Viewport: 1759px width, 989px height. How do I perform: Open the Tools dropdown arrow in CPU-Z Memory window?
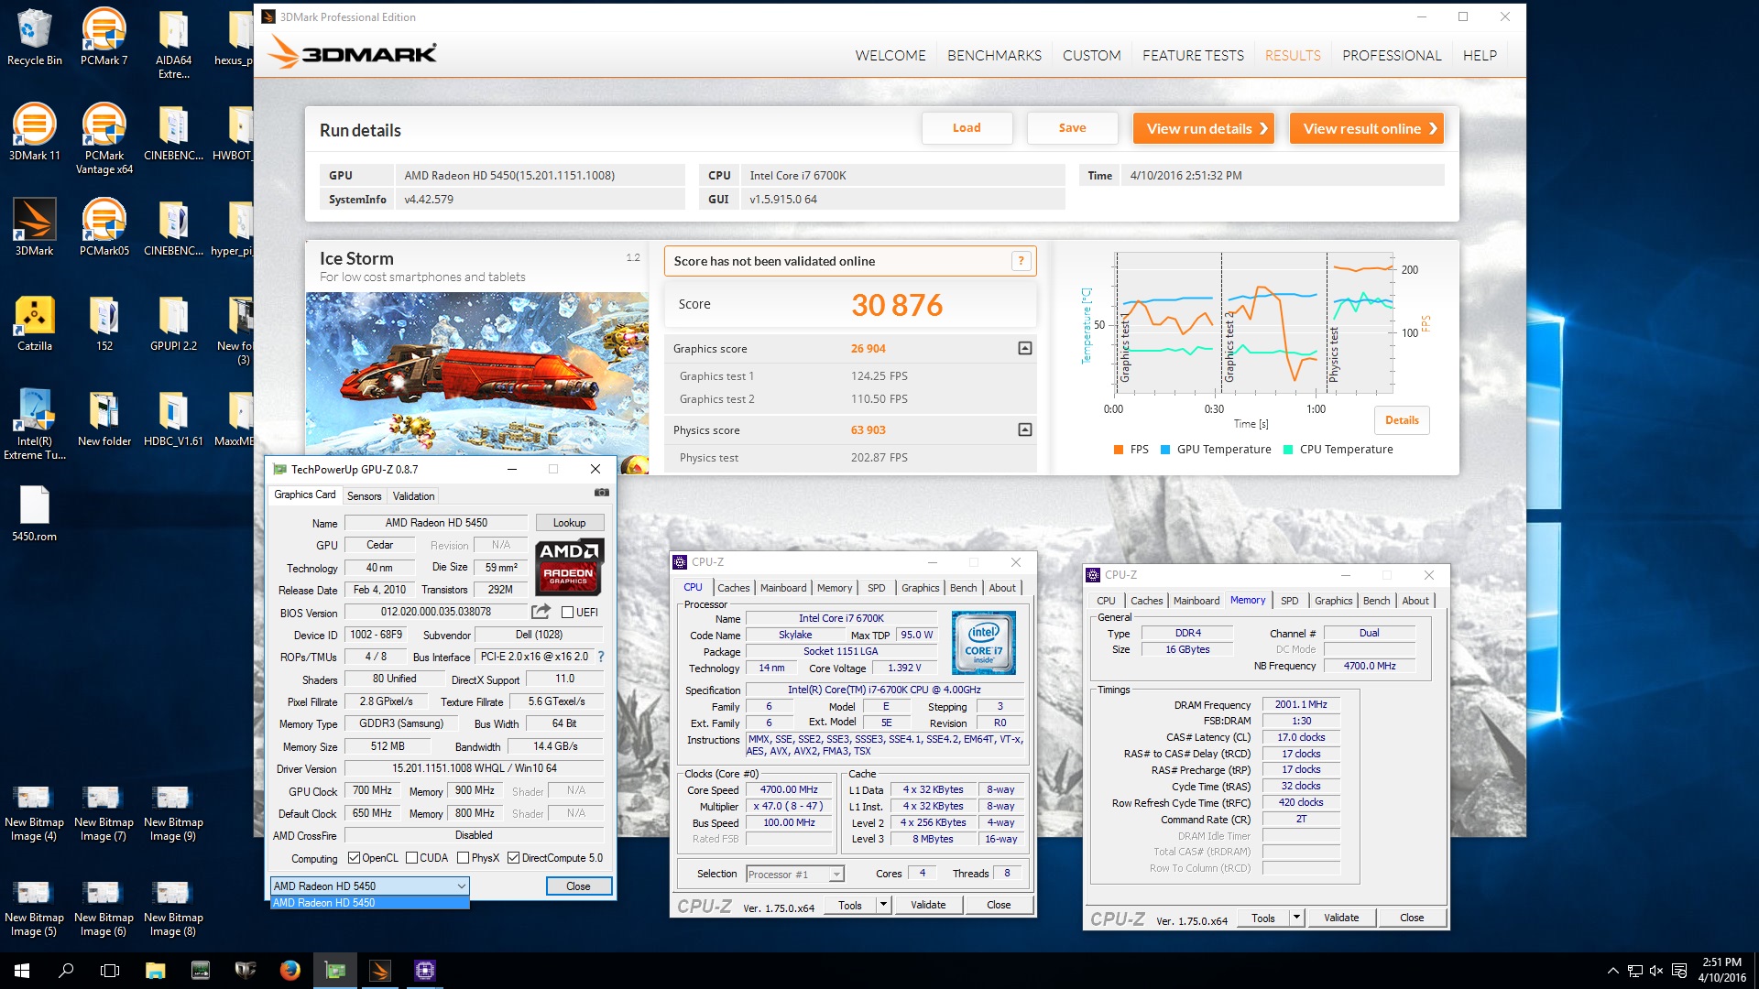tap(1296, 918)
